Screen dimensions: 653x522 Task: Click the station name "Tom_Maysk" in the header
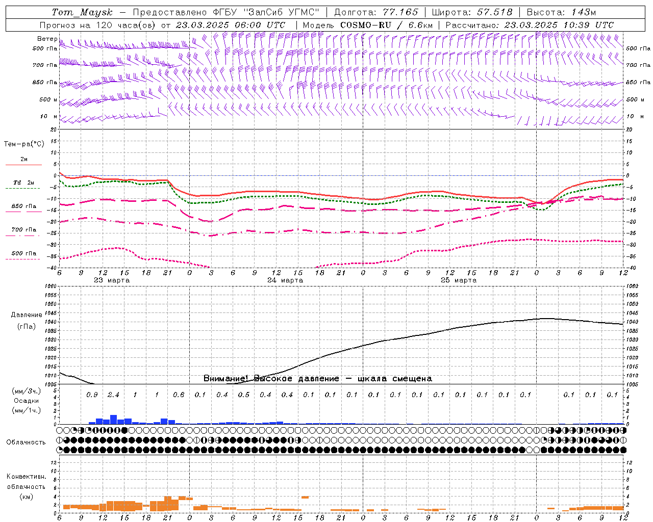pyautogui.click(x=82, y=12)
